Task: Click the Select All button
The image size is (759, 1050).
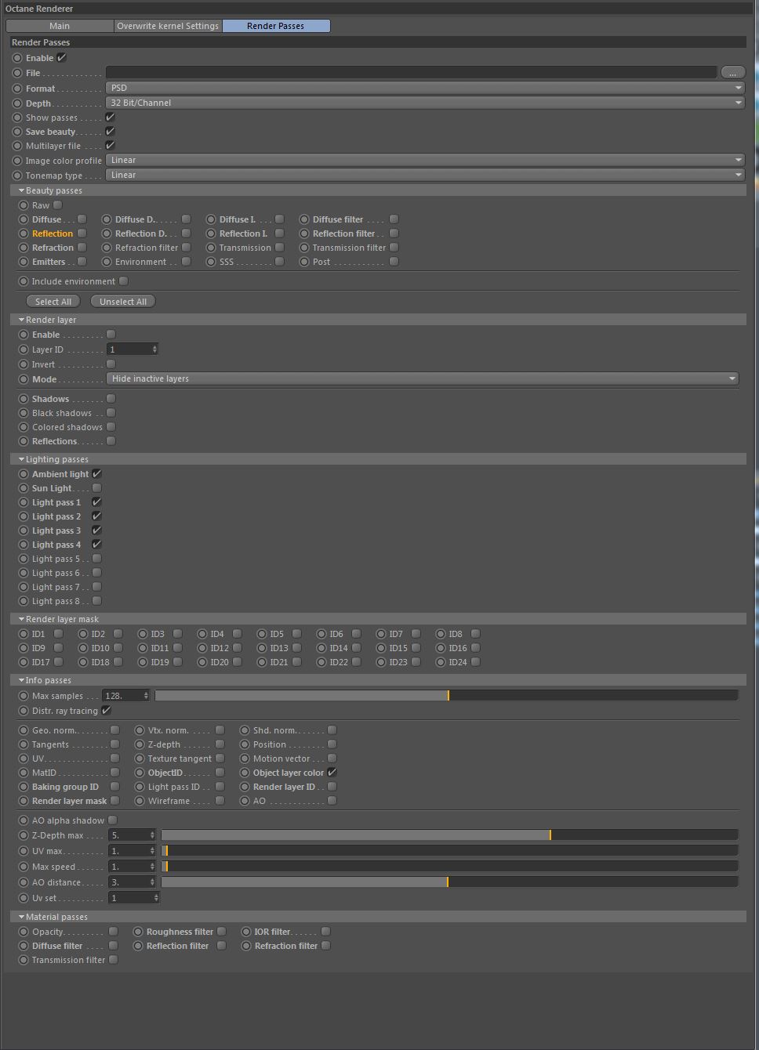Action: pyautogui.click(x=53, y=302)
